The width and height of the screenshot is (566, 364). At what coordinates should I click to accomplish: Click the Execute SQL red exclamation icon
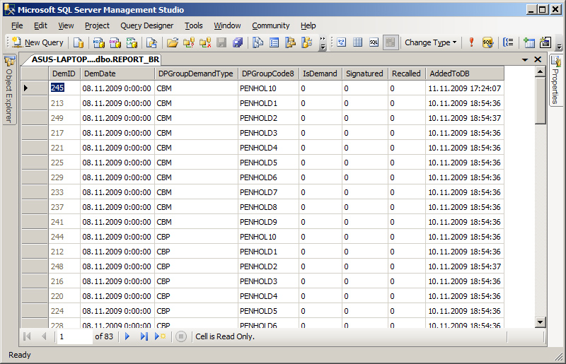(x=471, y=42)
